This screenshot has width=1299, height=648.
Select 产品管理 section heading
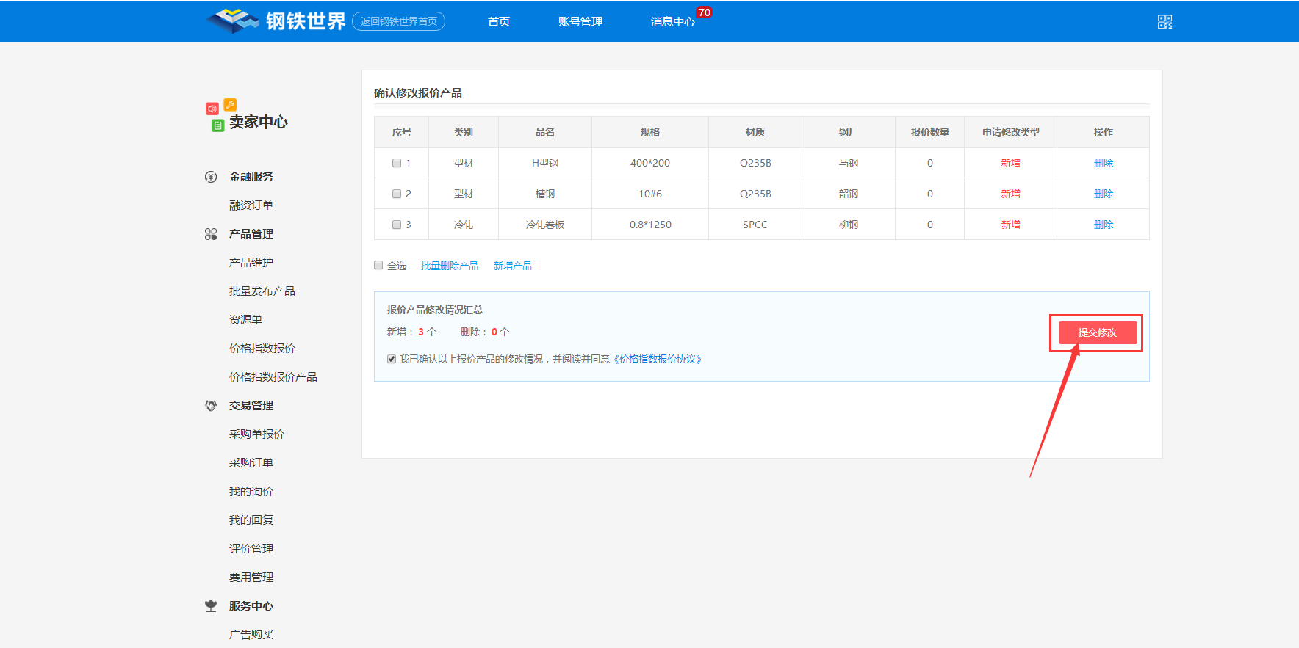coord(251,234)
